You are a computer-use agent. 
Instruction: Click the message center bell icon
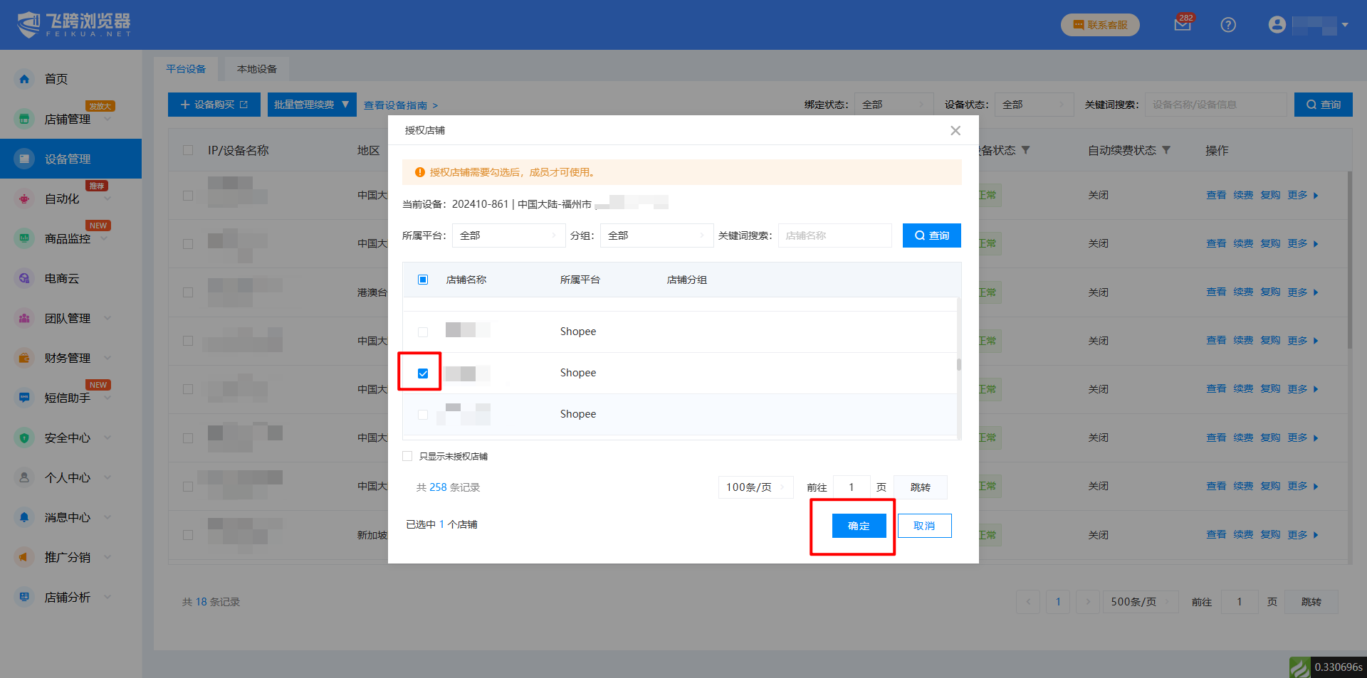[x=24, y=517]
